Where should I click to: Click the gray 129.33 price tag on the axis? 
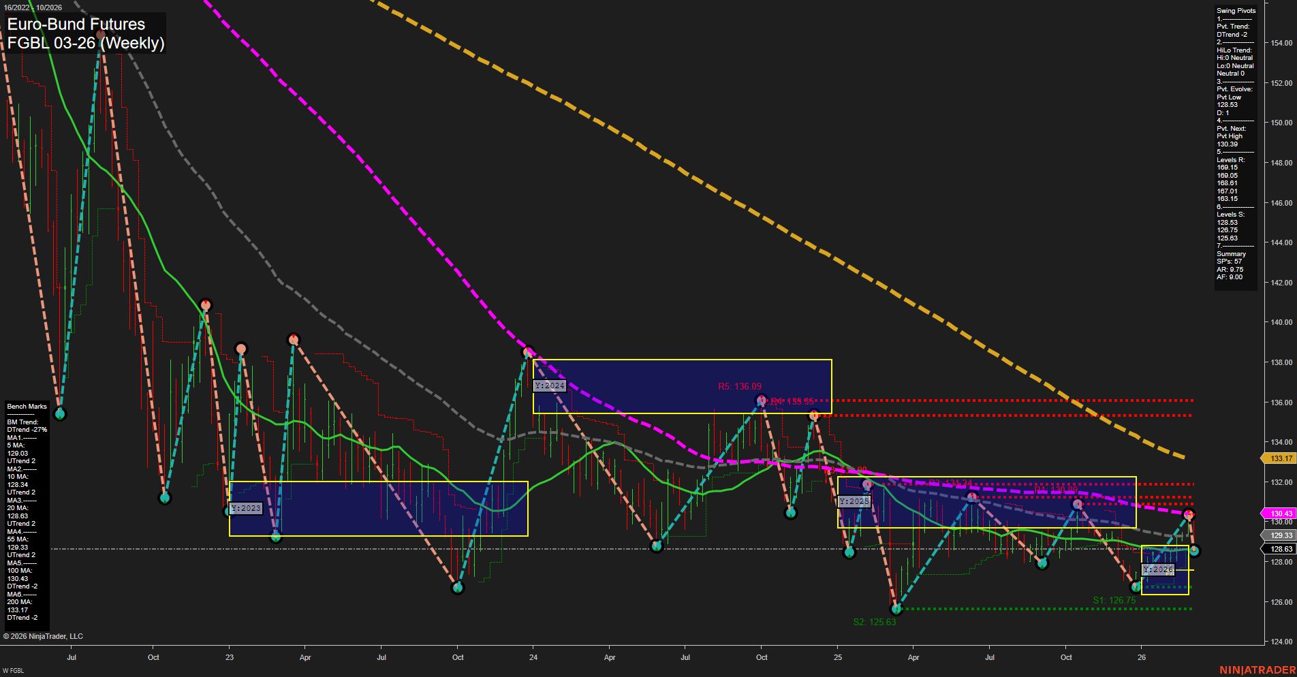(1280, 535)
